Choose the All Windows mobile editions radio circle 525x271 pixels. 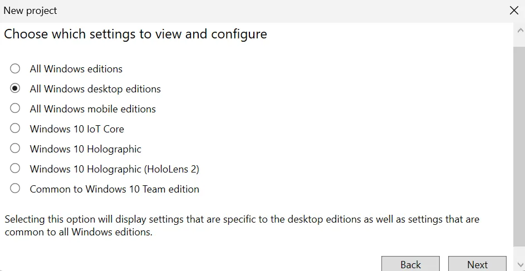(x=14, y=109)
